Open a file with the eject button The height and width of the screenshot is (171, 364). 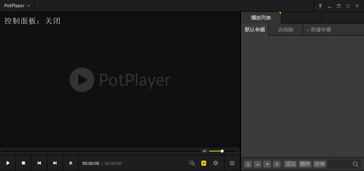coord(71,163)
